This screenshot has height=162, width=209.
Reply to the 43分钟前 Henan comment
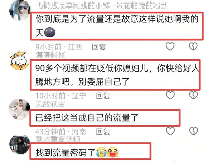(103, 132)
